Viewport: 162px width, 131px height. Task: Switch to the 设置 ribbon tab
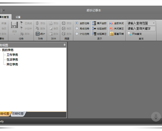[18, 17]
